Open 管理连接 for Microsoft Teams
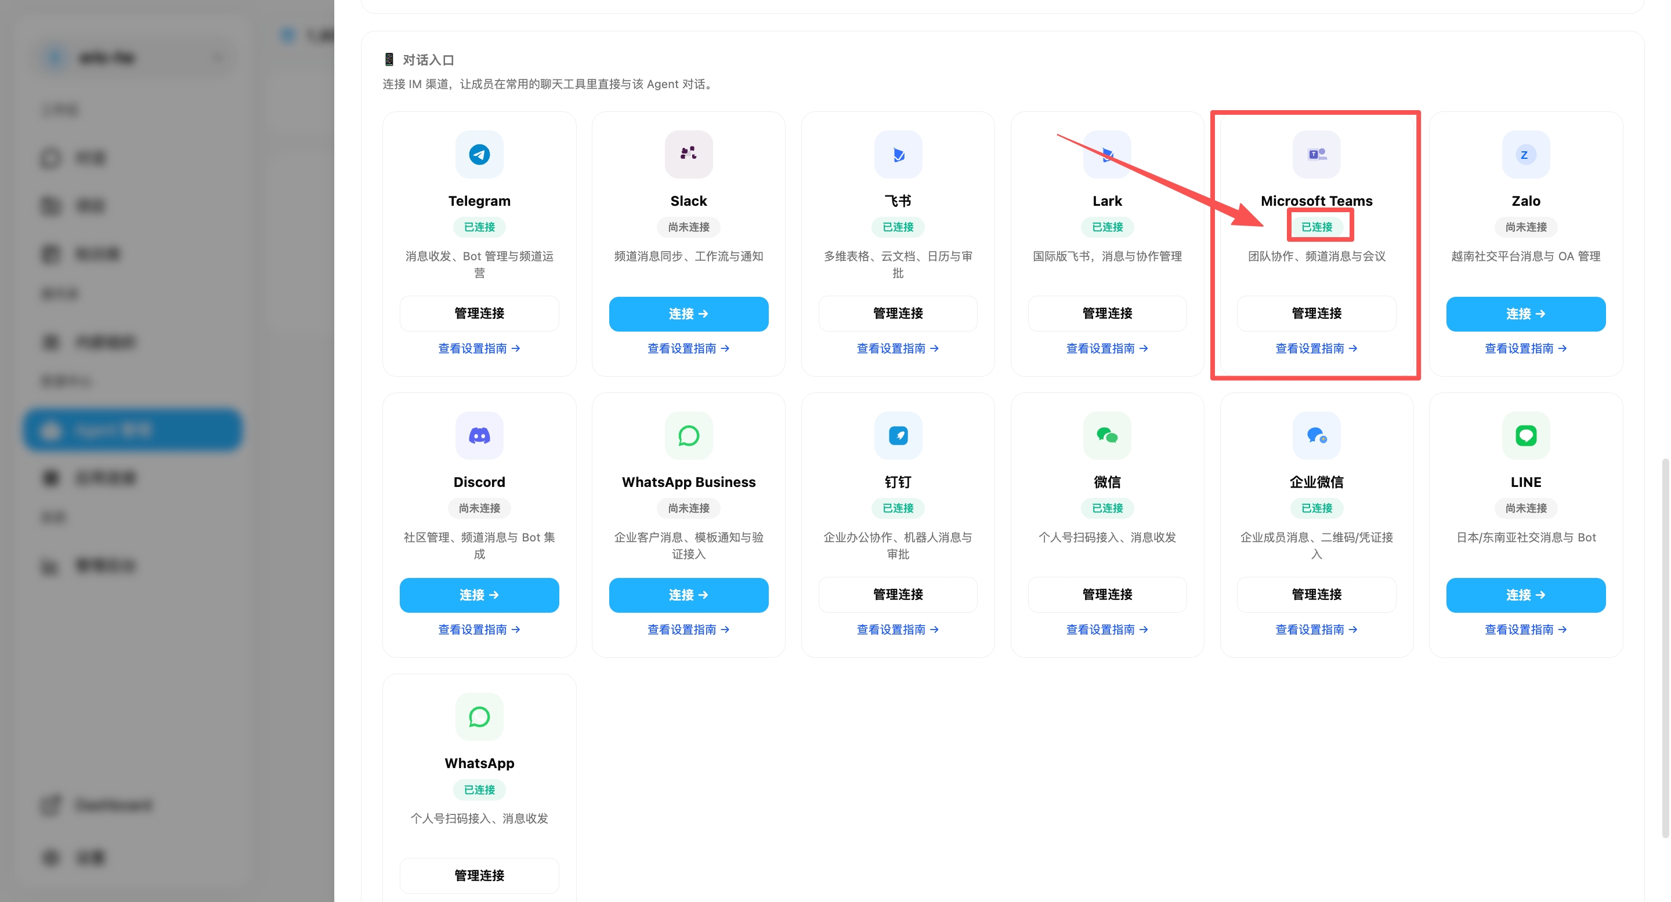This screenshot has width=1671, height=902. click(x=1316, y=314)
